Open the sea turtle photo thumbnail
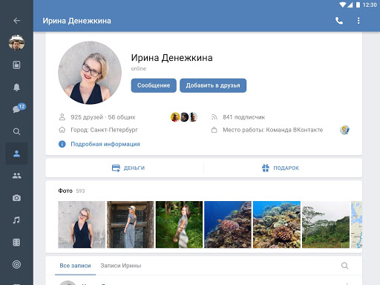This screenshot has height=285, width=380. click(x=228, y=225)
